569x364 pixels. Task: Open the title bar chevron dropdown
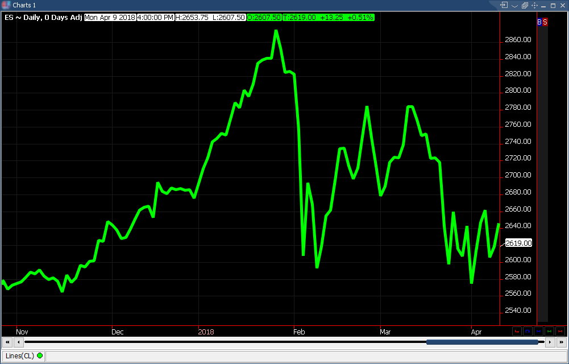tap(514, 6)
